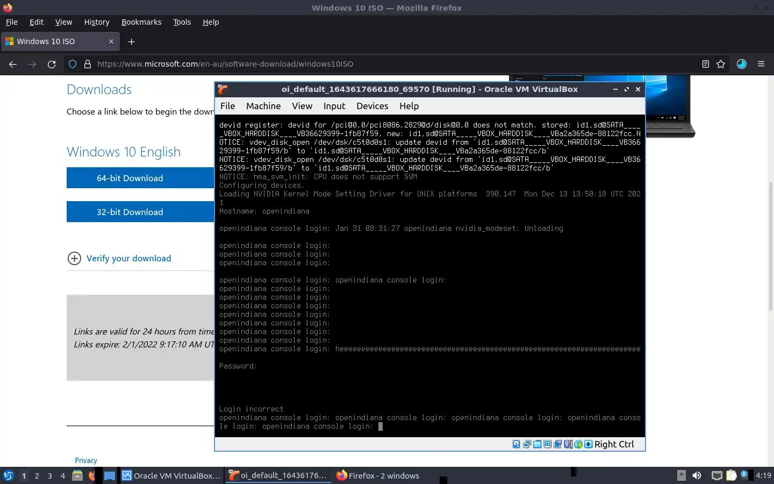Open VirtualBox VM Help menu

(x=409, y=106)
